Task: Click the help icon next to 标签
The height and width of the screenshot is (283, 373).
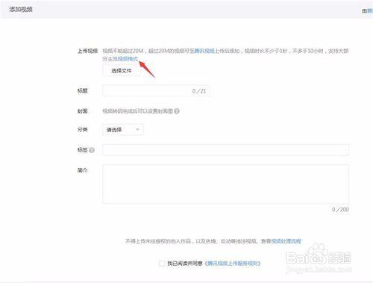Action: coord(92,150)
